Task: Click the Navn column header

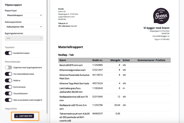Action: click(63, 60)
